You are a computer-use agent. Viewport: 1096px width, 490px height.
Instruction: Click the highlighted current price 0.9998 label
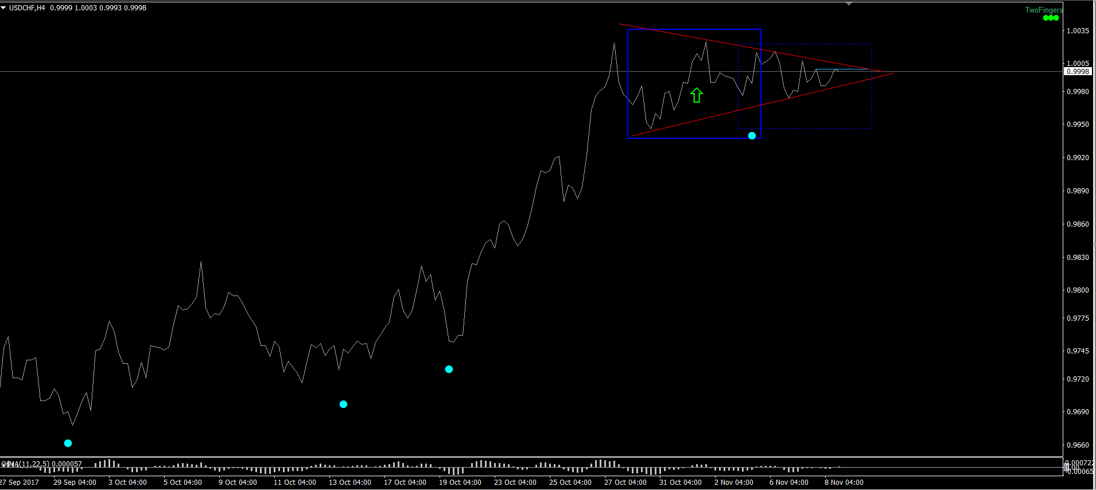(x=1078, y=72)
